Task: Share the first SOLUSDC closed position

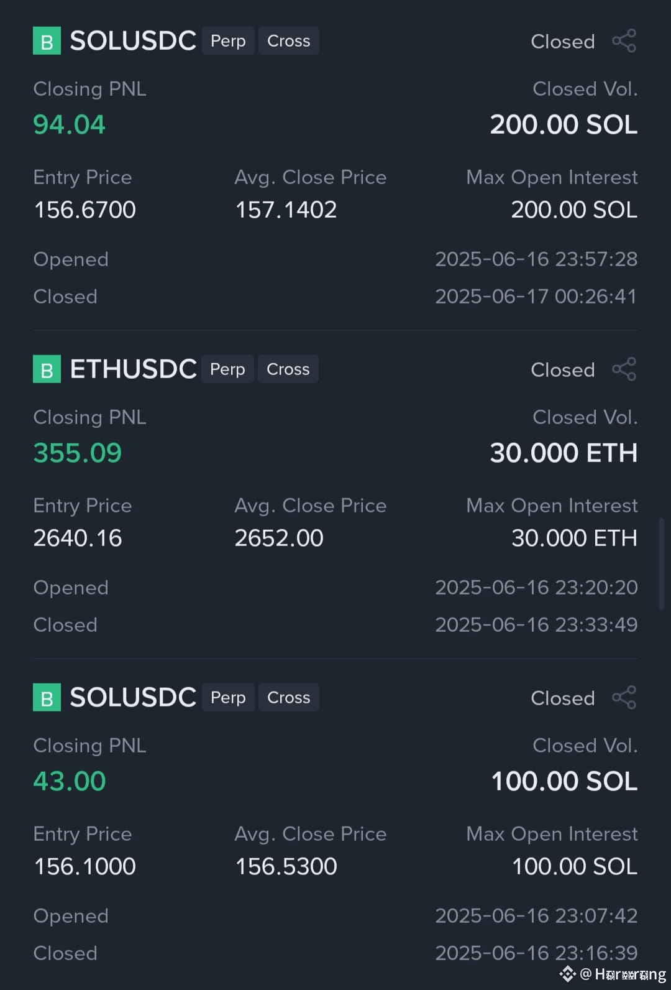Action: pos(624,41)
